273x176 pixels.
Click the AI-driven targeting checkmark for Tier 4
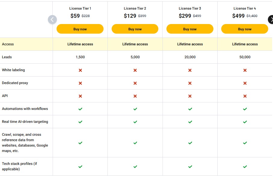coord(245,122)
